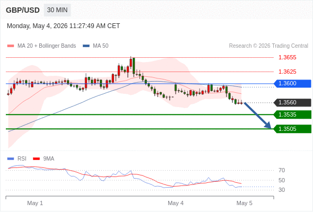313x212 pixels.
Task: Select the blue 1.3600 pivot price tag
Action: [292, 84]
